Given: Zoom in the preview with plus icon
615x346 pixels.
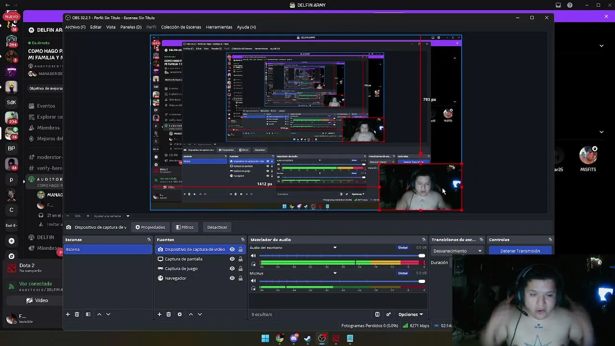Looking at the screenshot, I should click(x=87, y=216).
